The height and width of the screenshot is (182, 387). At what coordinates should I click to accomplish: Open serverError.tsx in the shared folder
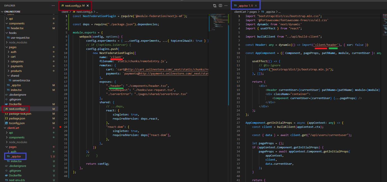21,80
